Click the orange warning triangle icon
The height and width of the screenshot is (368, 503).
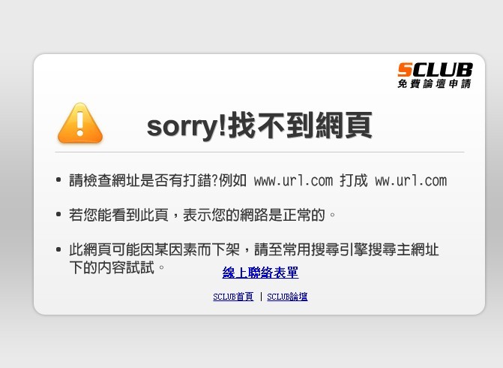click(80, 123)
